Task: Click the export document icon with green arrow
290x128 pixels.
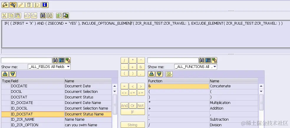Action: pyautogui.click(x=66, y=16)
